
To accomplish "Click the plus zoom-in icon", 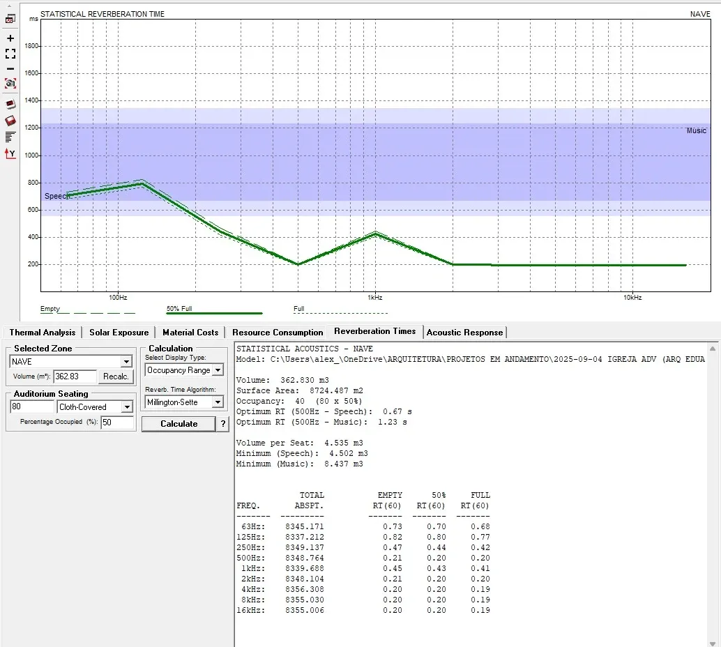I will point(10,38).
